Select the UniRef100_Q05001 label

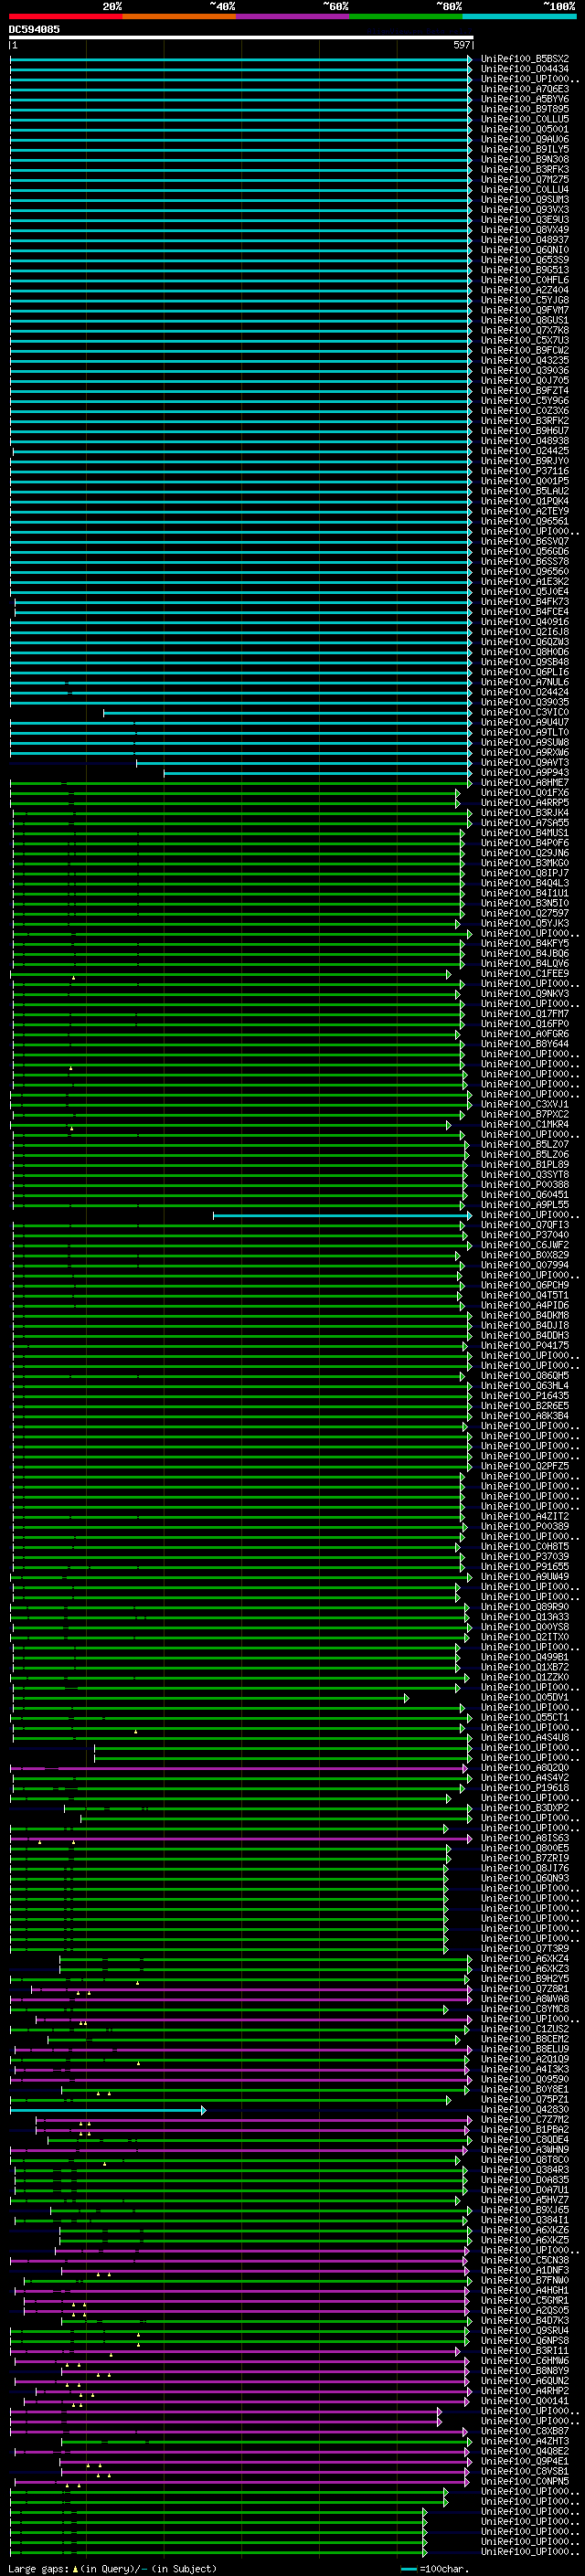point(525,129)
